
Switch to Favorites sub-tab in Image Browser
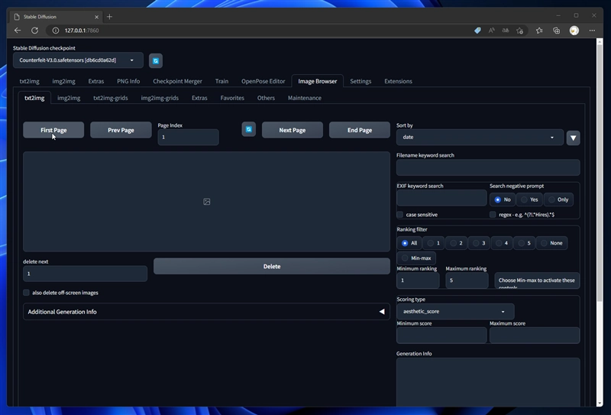click(x=232, y=98)
